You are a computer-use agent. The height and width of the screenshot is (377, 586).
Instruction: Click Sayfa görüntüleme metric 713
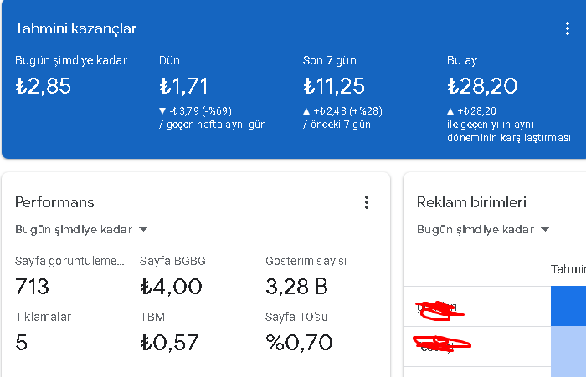click(32, 287)
